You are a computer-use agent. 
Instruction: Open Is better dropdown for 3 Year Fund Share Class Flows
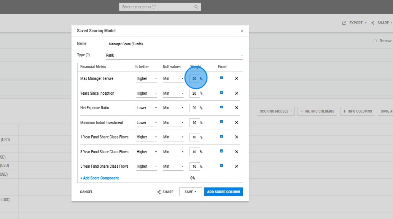tap(146, 152)
